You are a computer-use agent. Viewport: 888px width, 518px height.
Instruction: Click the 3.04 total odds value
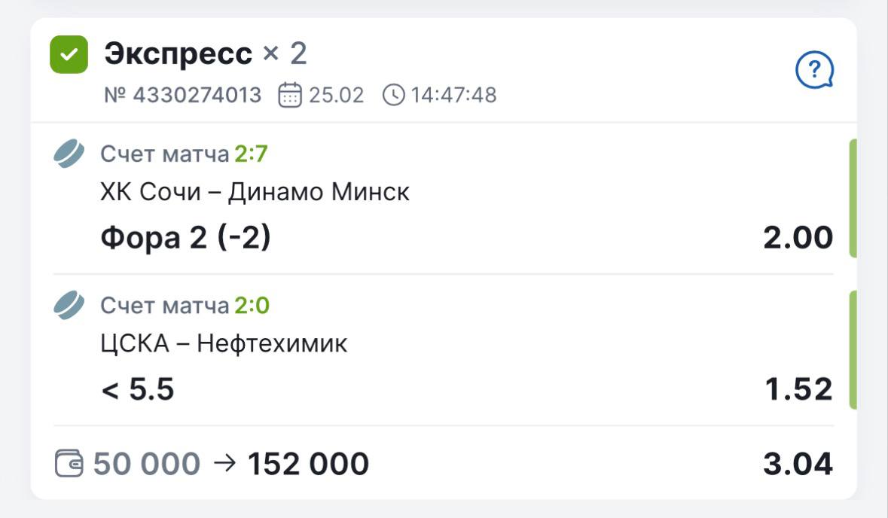pyautogui.click(x=798, y=464)
